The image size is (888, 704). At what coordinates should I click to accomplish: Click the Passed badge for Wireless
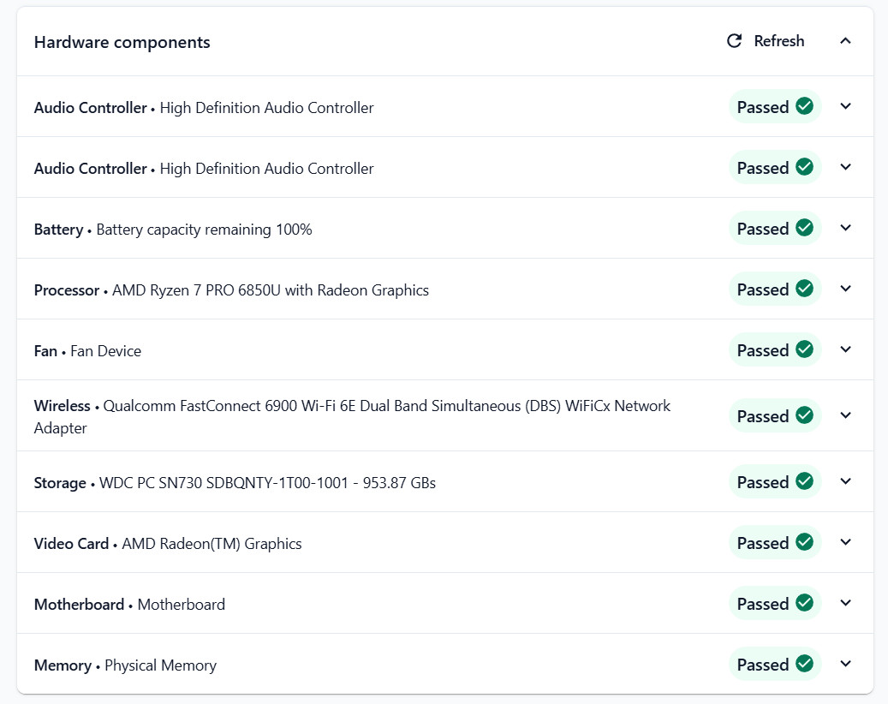pos(775,415)
